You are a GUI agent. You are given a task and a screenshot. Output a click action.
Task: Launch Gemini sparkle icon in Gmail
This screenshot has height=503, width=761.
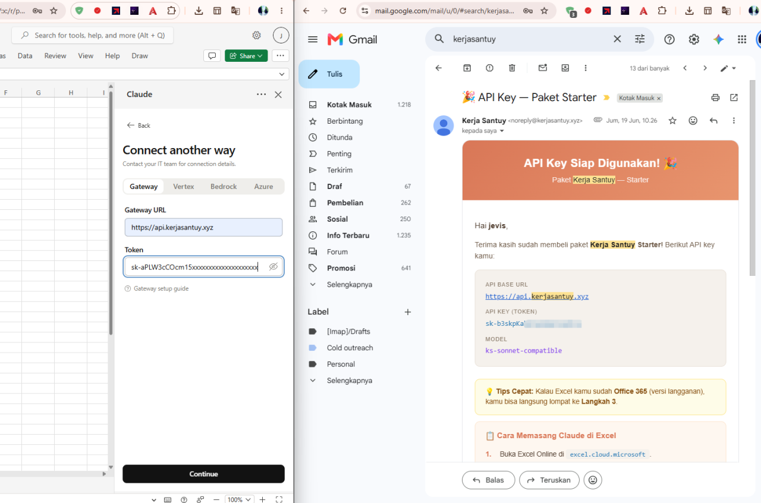(x=719, y=39)
